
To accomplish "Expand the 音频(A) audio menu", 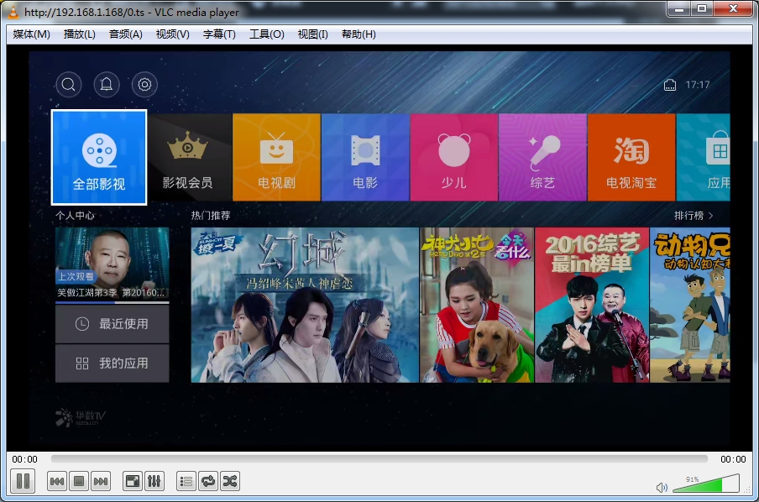I will pyautogui.click(x=125, y=34).
